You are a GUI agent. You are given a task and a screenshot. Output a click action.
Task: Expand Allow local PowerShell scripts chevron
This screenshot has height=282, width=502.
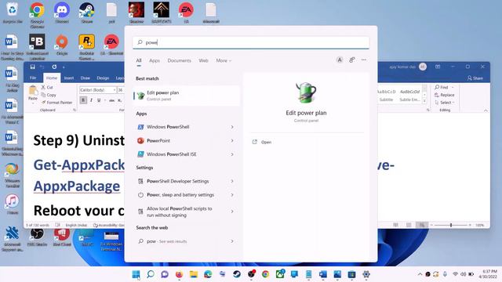(x=232, y=211)
